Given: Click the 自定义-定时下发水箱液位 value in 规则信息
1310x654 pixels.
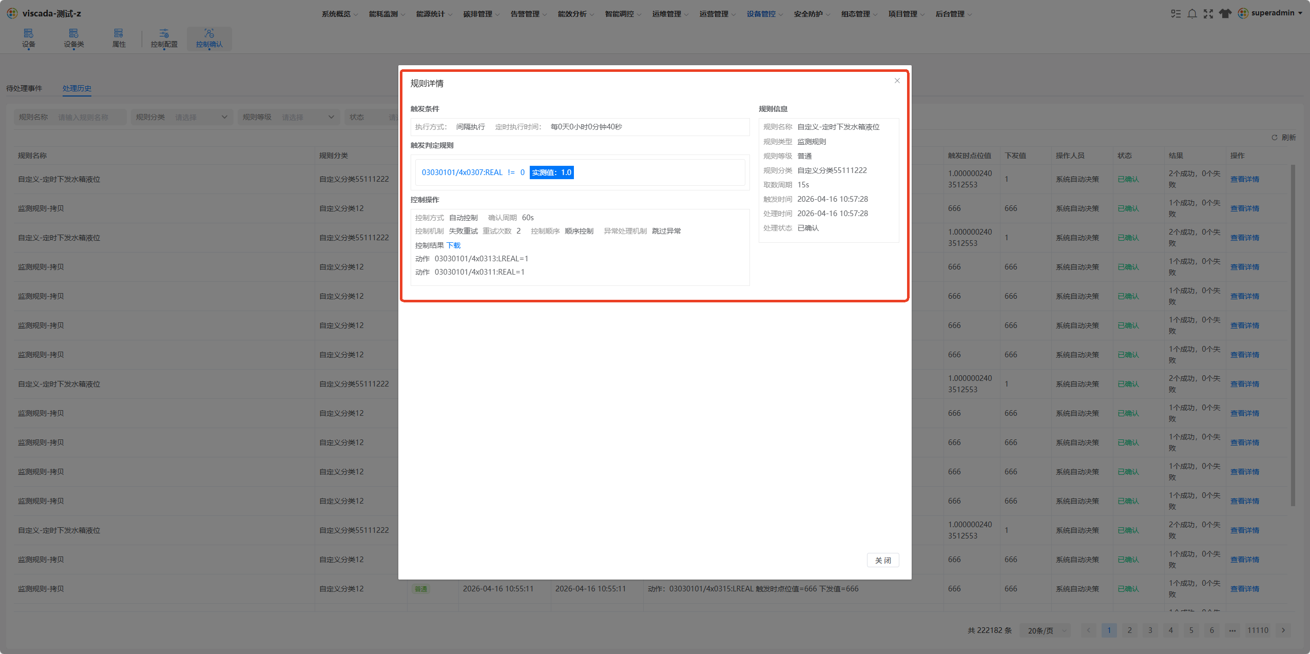Looking at the screenshot, I should tap(838, 127).
